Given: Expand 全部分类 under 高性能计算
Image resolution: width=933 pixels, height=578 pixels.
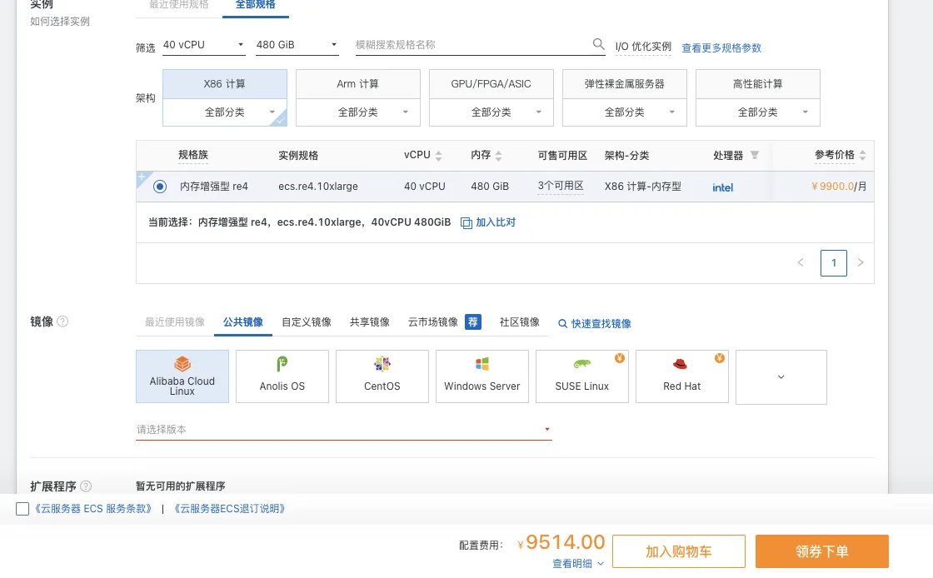Looking at the screenshot, I should 758,112.
